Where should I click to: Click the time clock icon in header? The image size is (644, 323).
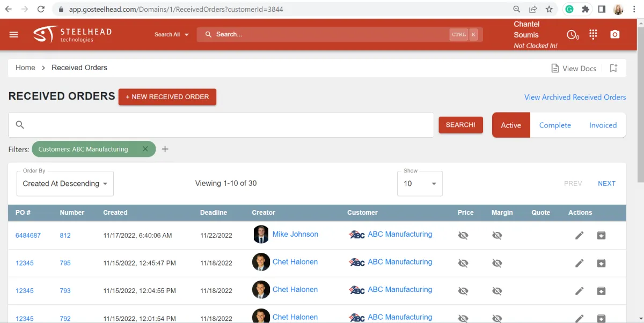(x=572, y=35)
